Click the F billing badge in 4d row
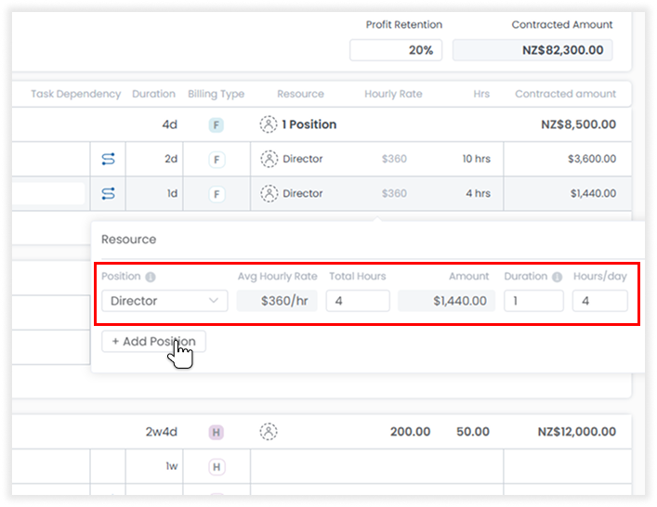This screenshot has height=507, width=657. coord(217,124)
